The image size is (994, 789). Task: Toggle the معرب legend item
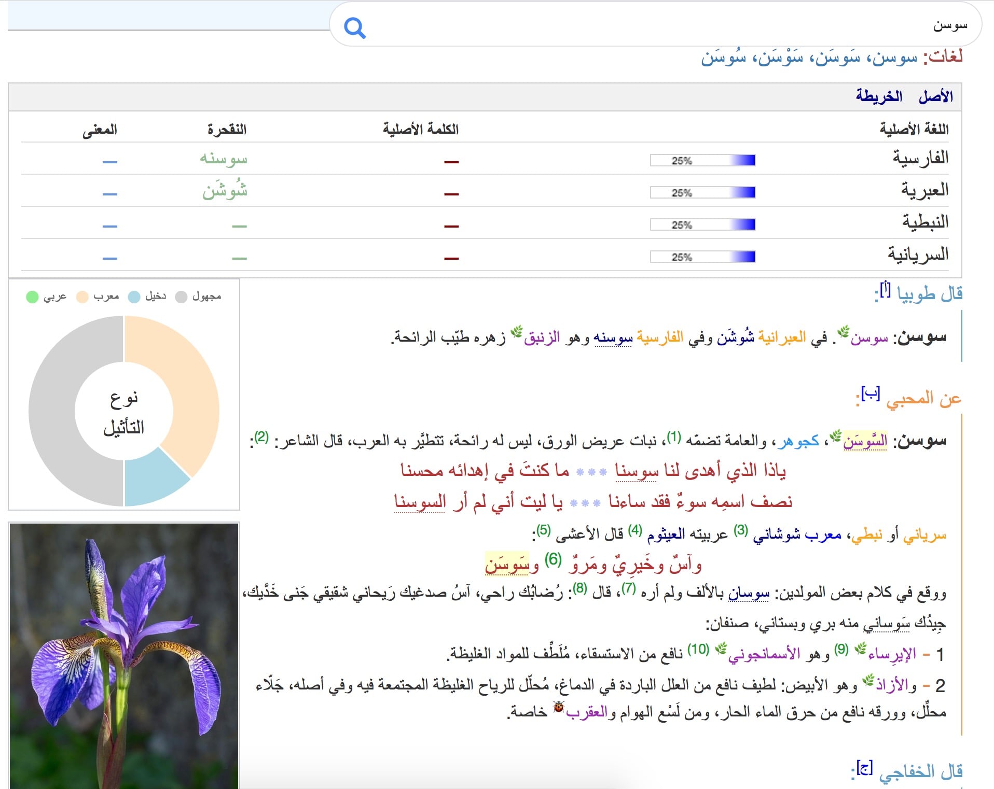[x=98, y=297]
